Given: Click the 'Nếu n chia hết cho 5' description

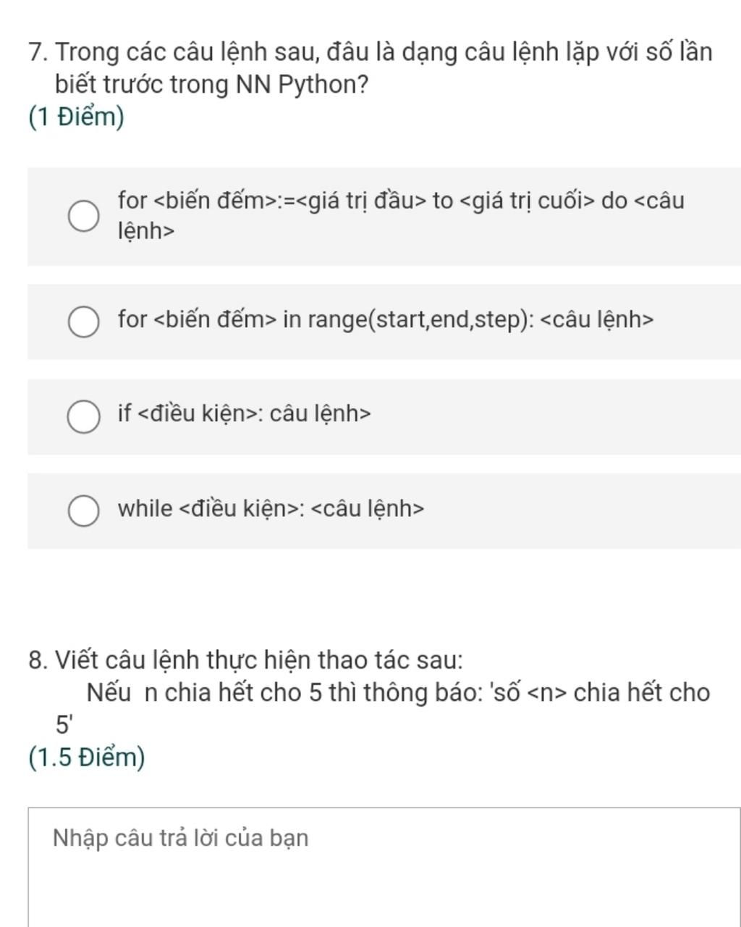Looking at the screenshot, I should (x=398, y=693).
